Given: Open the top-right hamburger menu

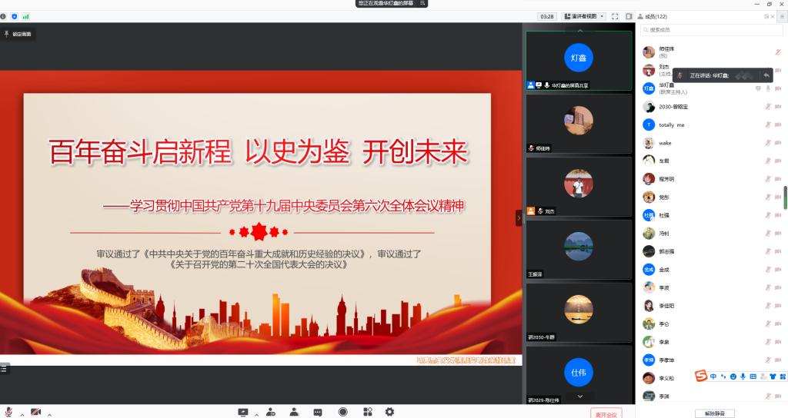Looking at the screenshot, I should 782,16.
